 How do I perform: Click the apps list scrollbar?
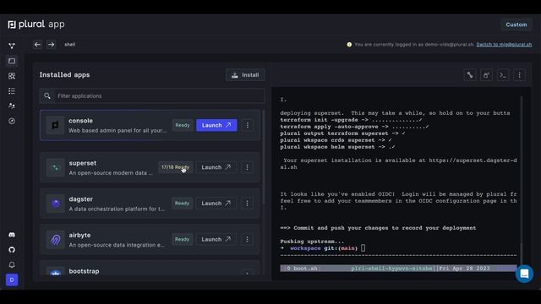264,157
